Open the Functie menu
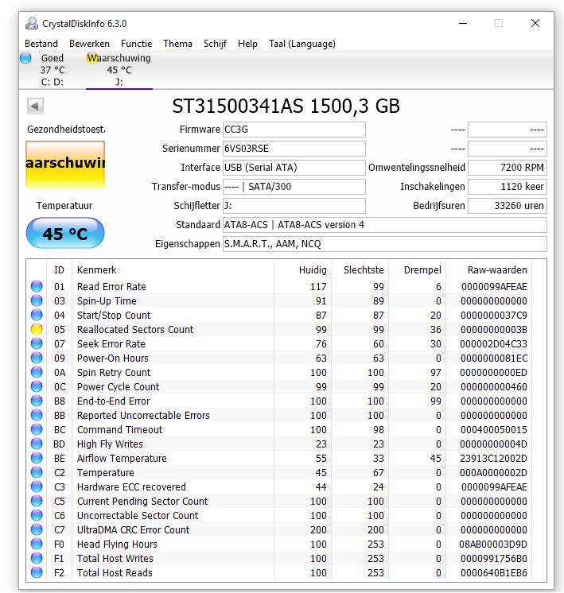Screen dimensions: 564x593 tap(136, 44)
